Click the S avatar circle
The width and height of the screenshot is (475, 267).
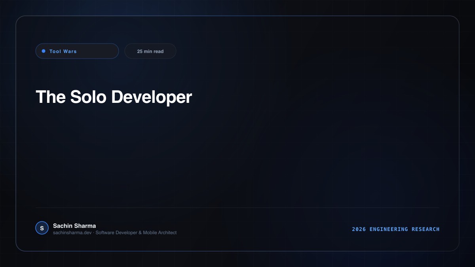tap(42, 228)
